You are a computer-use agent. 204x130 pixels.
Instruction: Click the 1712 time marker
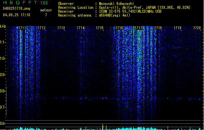click(42, 28)
